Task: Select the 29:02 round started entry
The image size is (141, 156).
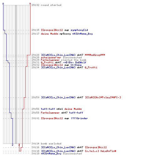Action: click(46, 5)
